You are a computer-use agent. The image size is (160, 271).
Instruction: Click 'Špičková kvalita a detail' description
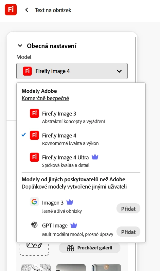(66, 165)
